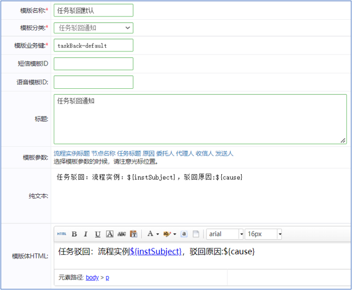Click the 短信模板ID input field
The height and width of the screenshot is (290, 352).
[x=93, y=64]
